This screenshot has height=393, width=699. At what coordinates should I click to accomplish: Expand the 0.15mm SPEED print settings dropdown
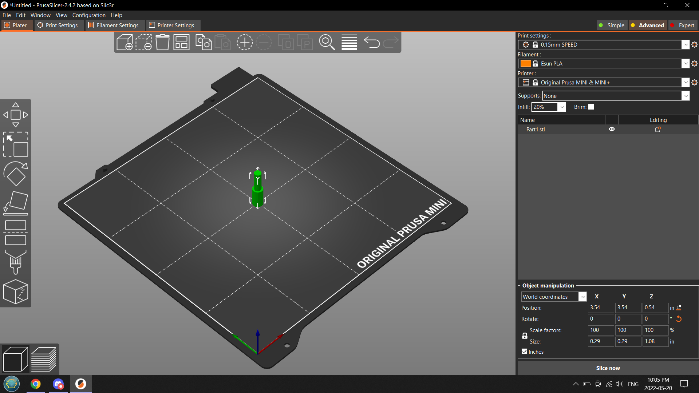[x=686, y=45]
